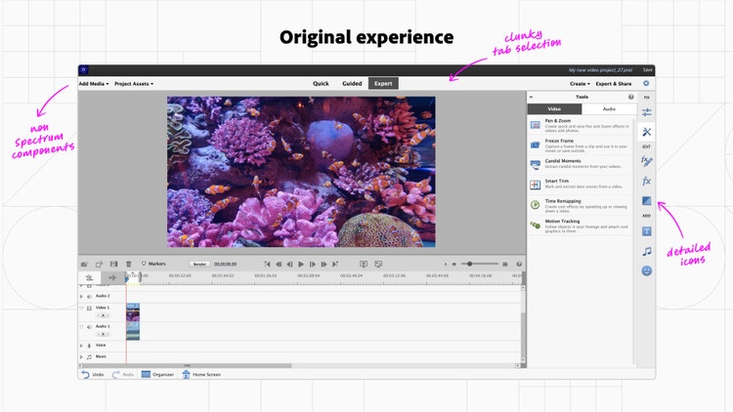Select the Tools scissors icon in sidebar
The width and height of the screenshot is (733, 412).
click(647, 132)
